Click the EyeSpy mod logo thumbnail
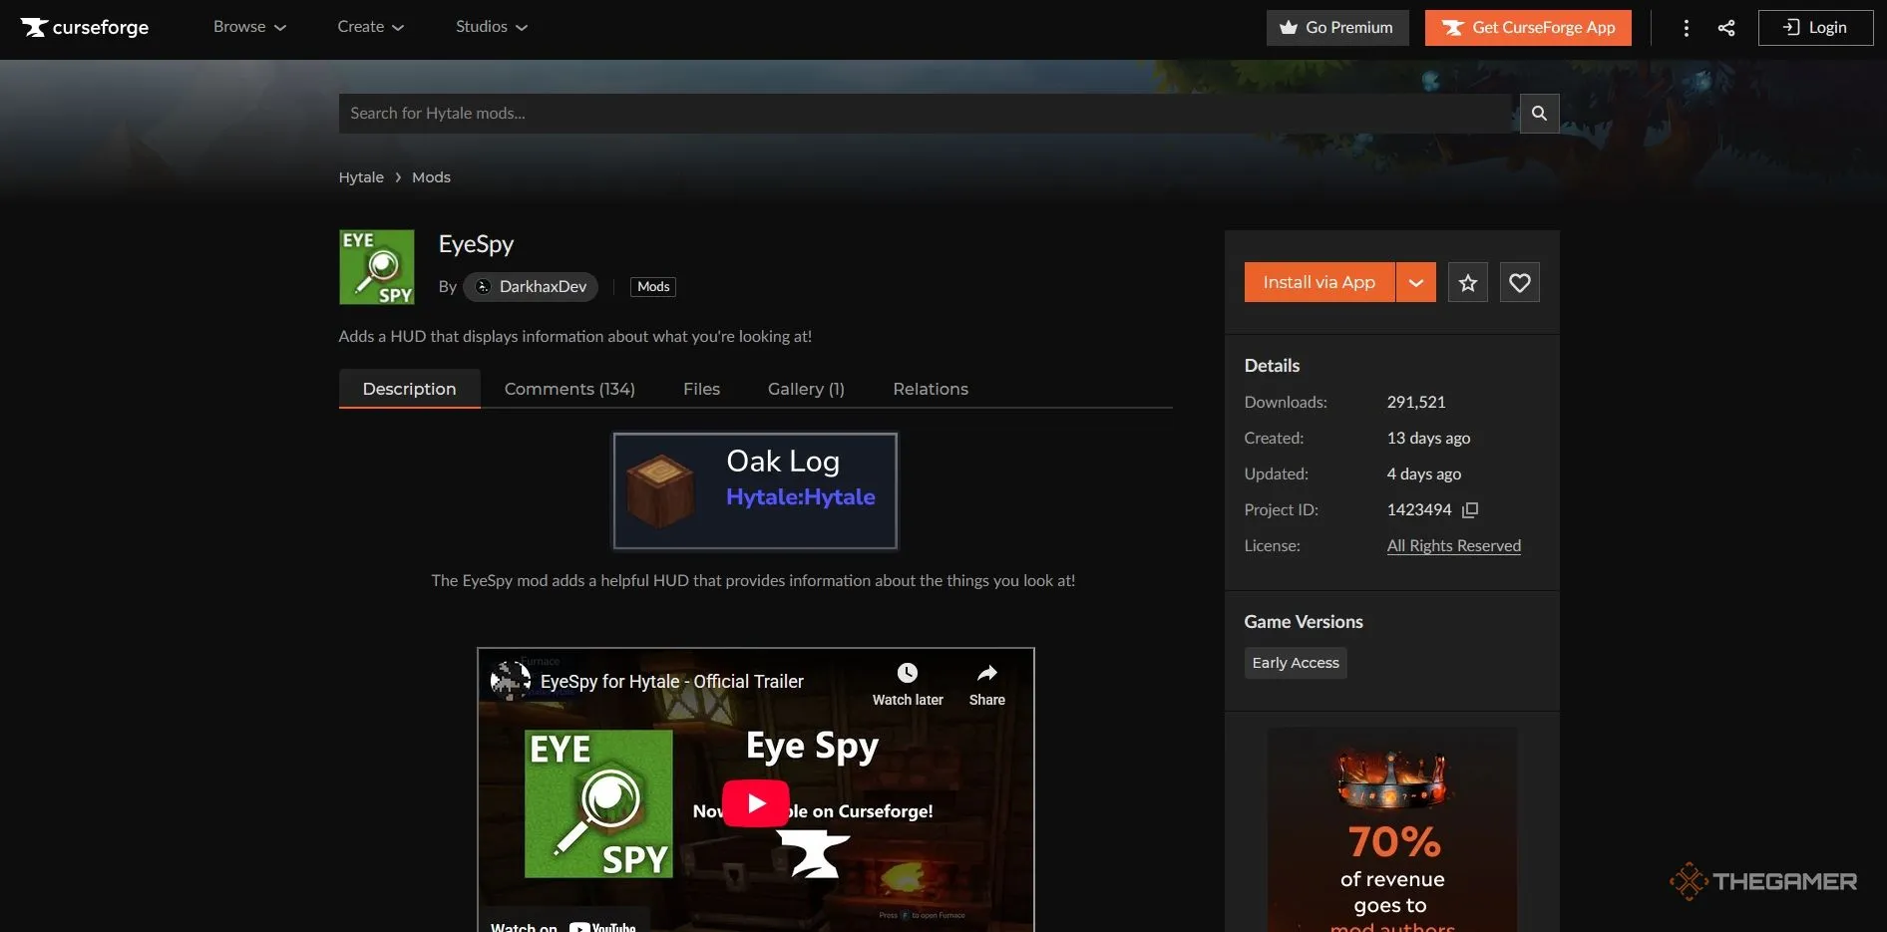Viewport: 1887px width, 932px height. coord(377,267)
